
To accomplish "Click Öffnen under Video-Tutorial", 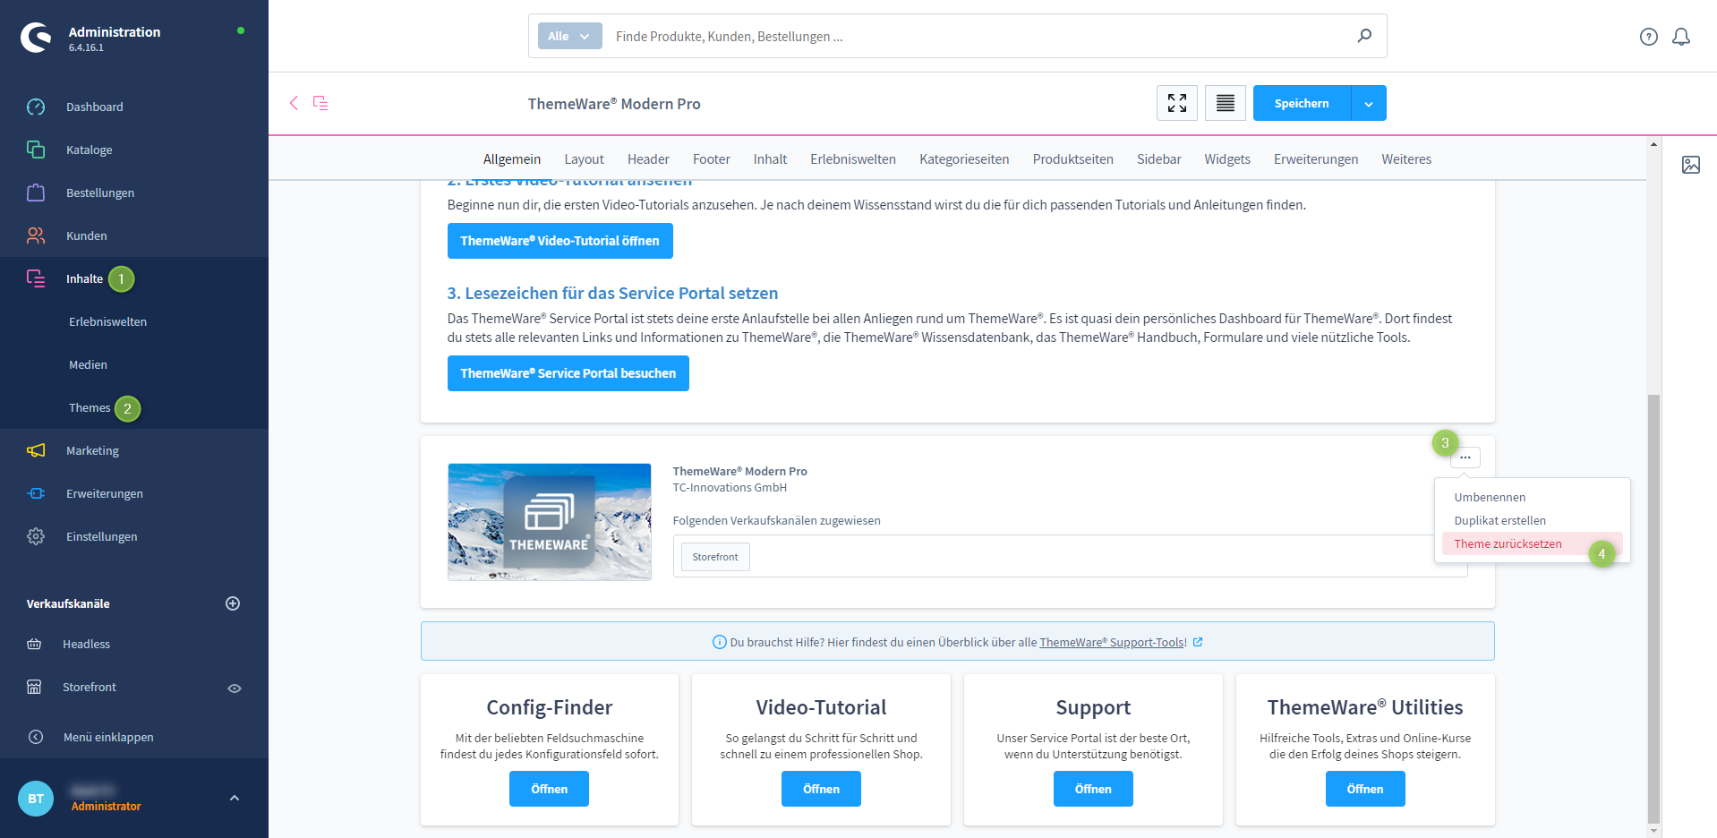I will pyautogui.click(x=821, y=789).
